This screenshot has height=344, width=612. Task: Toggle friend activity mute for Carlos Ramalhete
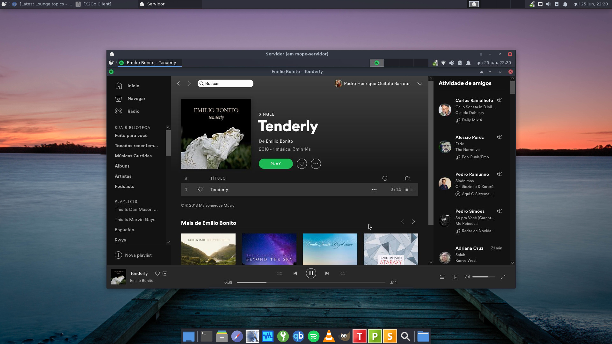(x=500, y=100)
